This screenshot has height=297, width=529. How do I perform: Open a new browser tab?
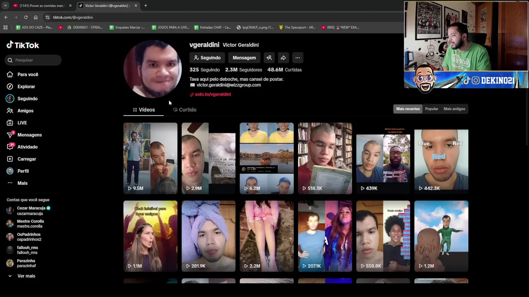(145, 6)
